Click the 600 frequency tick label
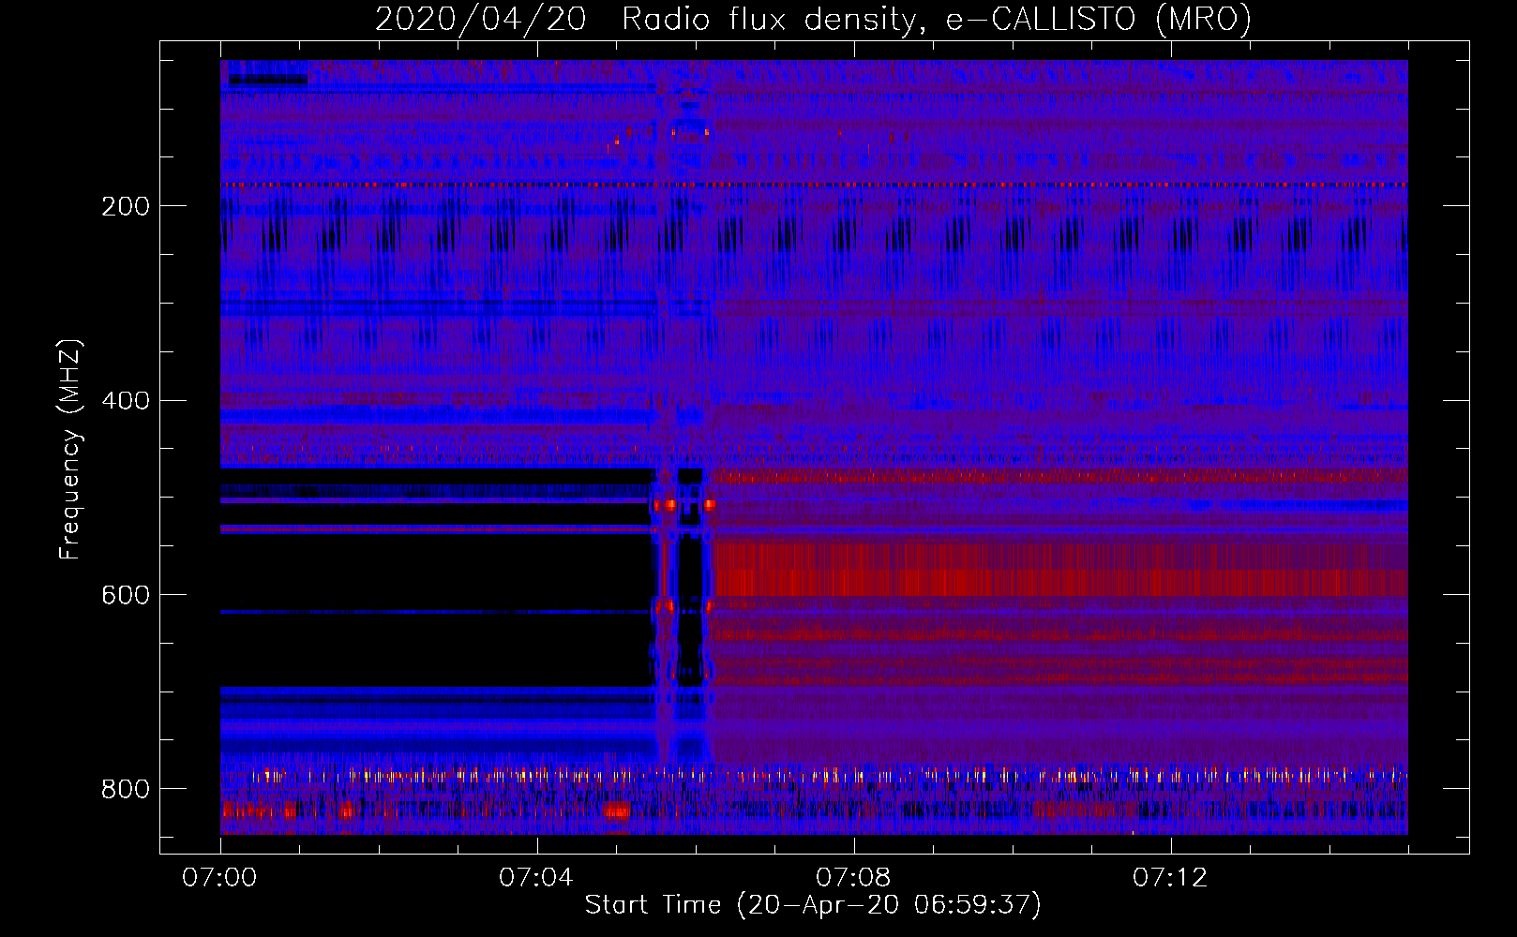 [126, 596]
